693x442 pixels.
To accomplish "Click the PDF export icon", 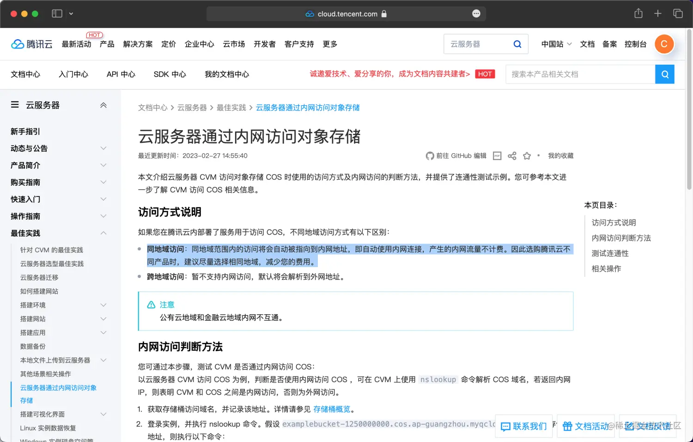I will [497, 156].
